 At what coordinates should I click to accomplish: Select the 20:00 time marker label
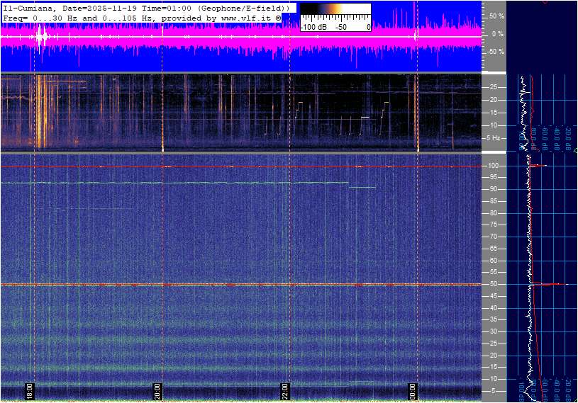click(158, 390)
